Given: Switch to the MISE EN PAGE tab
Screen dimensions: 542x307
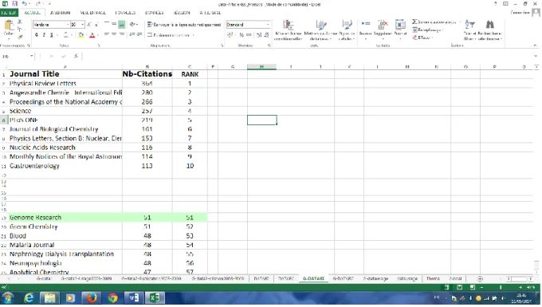Looking at the screenshot, I should [x=92, y=13].
